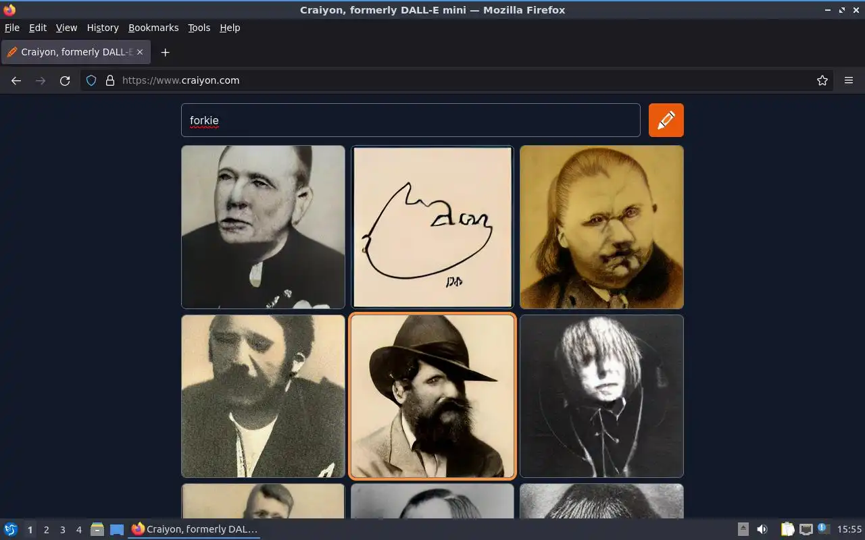Open the Bookmarks menu
This screenshot has width=865, height=540.
click(x=153, y=28)
